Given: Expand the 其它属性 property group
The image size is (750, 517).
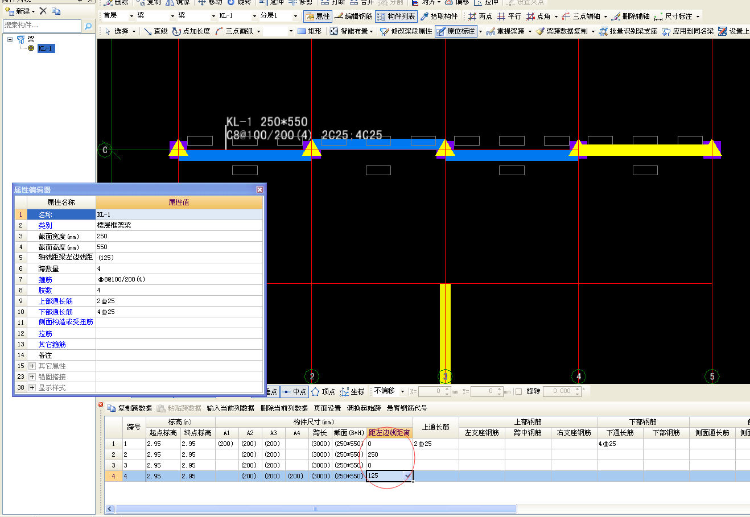Looking at the screenshot, I should coord(32,366).
